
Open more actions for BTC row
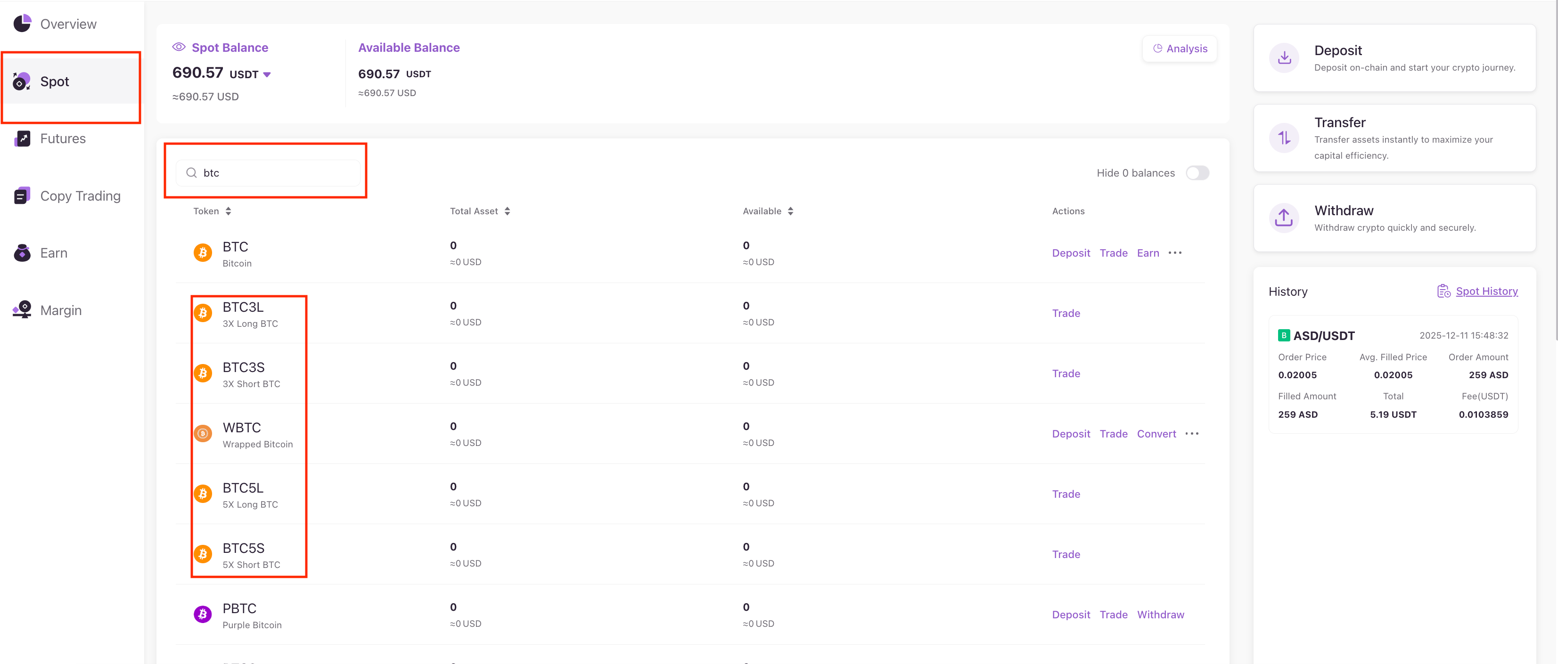tap(1174, 253)
